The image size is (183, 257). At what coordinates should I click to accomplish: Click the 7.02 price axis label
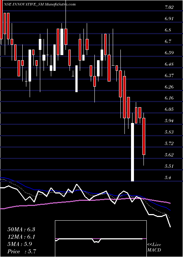tap(169, 7)
